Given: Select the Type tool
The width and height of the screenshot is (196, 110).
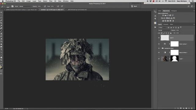Looking at the screenshot, I should [1, 50].
